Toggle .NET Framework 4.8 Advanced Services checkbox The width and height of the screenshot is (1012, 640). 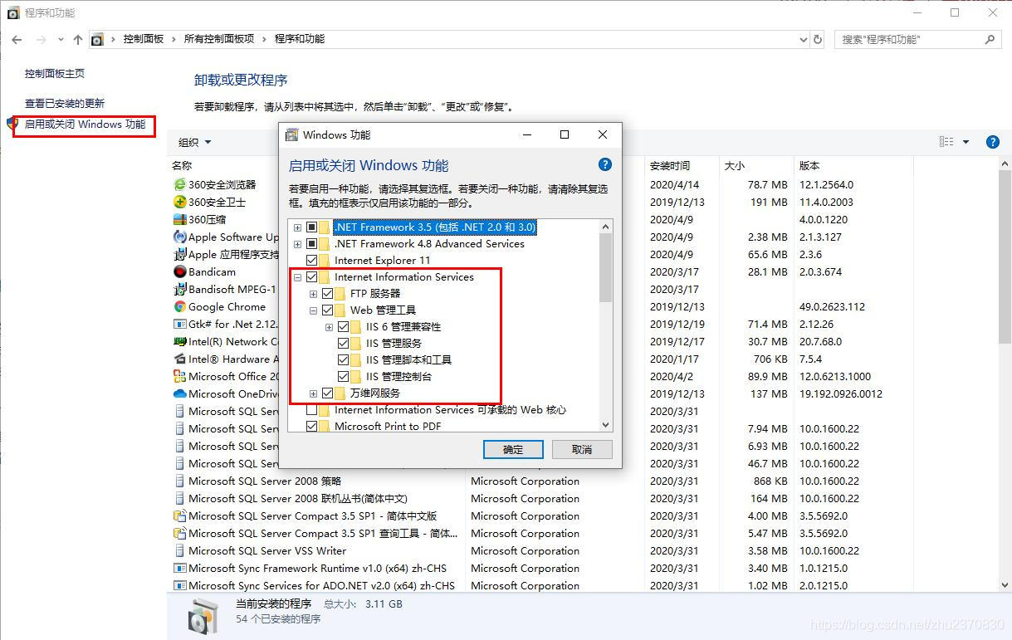click(x=312, y=243)
